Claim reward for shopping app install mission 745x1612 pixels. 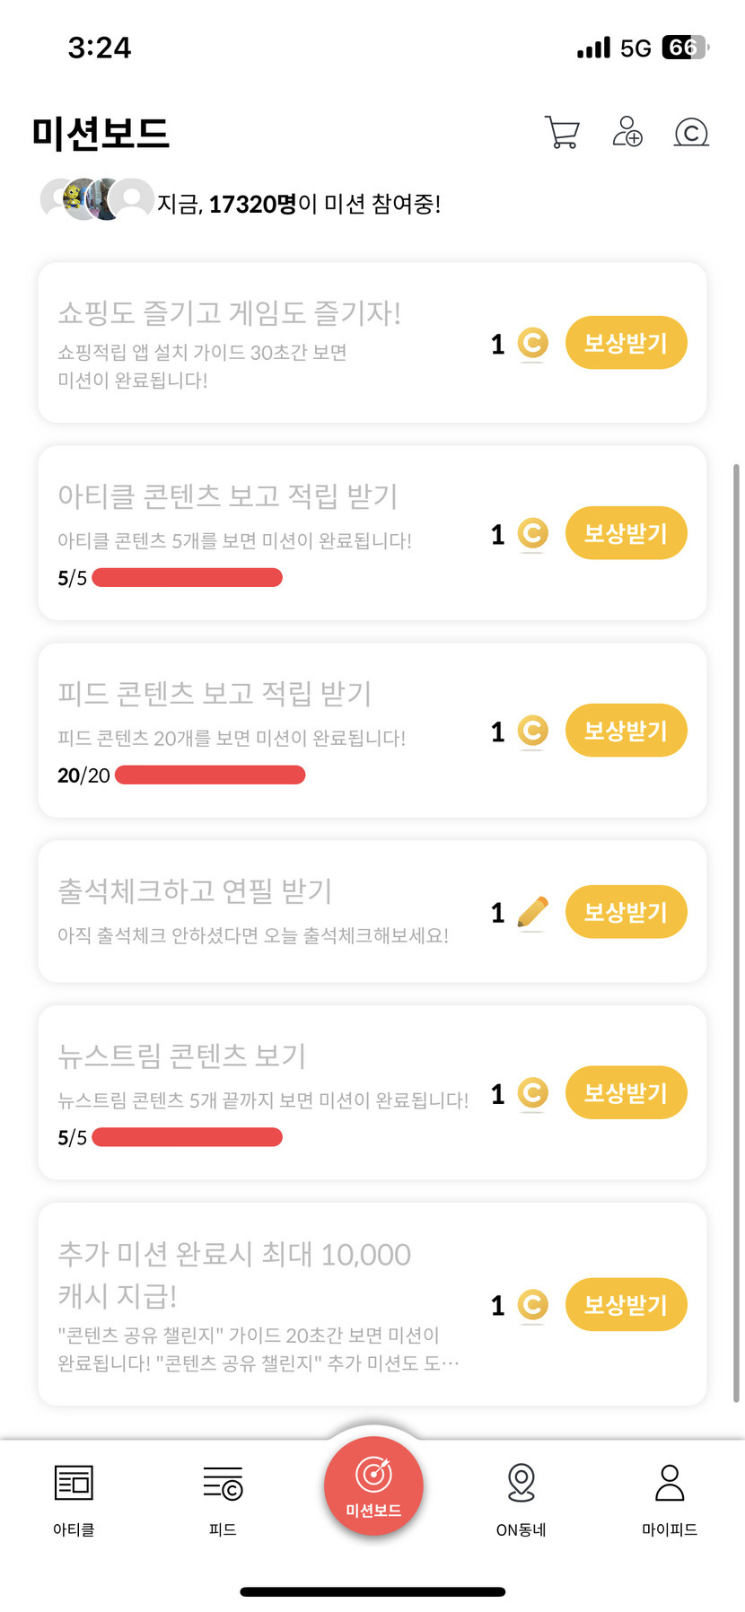tap(626, 343)
